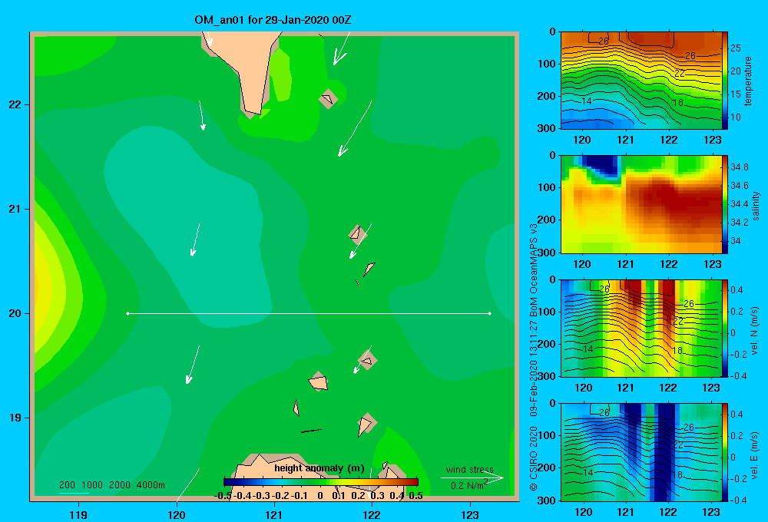Click the temperature color scale bar

point(725,81)
